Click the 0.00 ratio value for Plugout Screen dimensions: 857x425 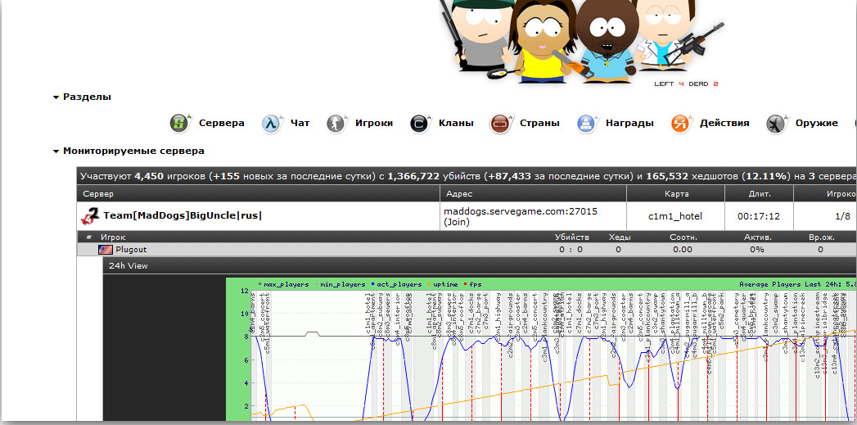tap(683, 250)
